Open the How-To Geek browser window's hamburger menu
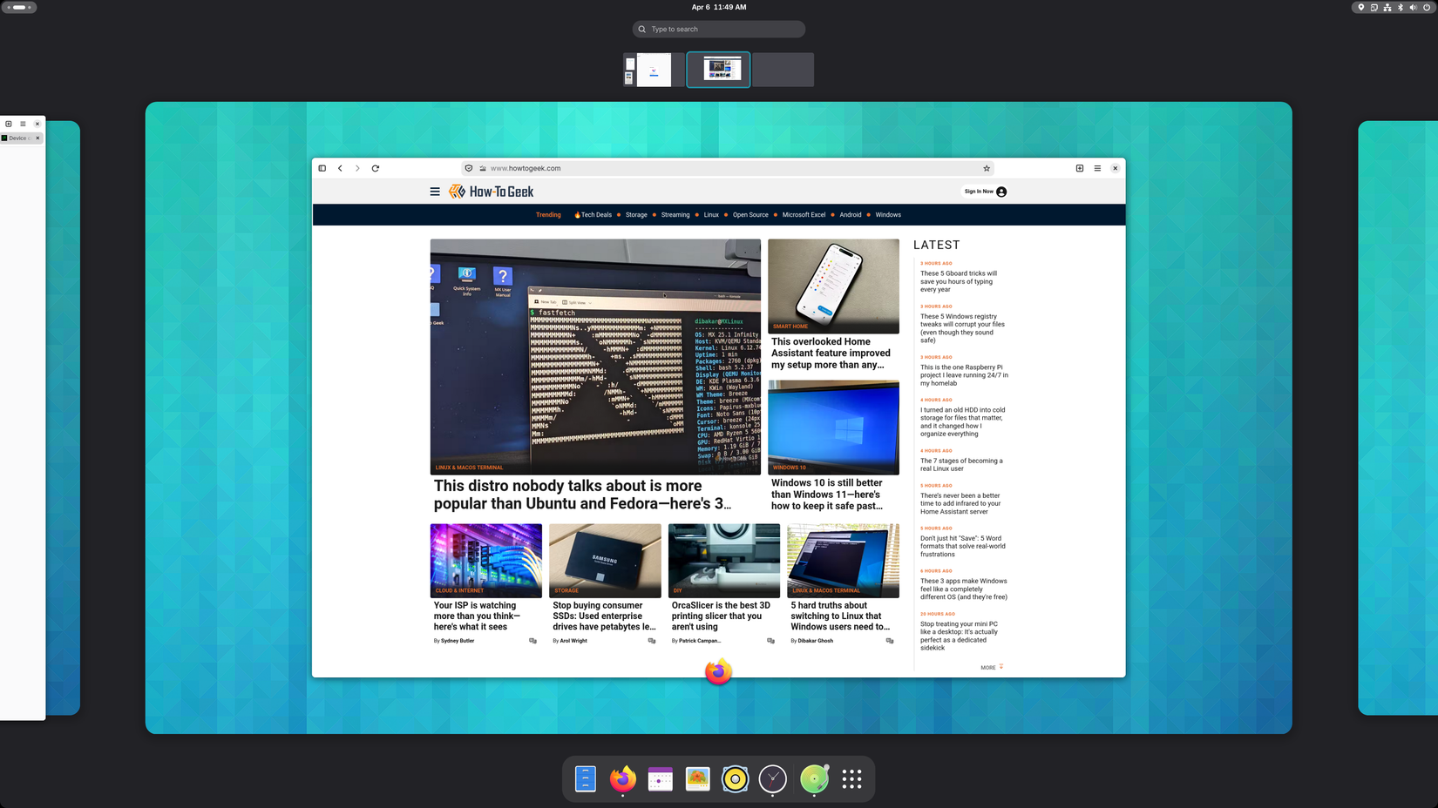 coord(1097,168)
